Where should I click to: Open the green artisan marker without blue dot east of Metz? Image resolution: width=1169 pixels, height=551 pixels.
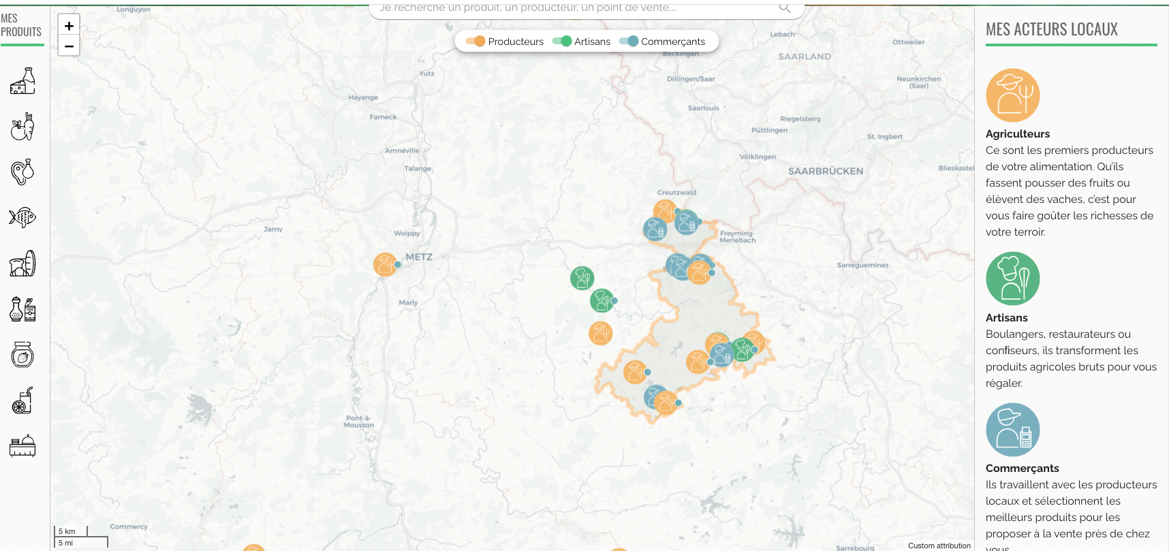point(582,278)
